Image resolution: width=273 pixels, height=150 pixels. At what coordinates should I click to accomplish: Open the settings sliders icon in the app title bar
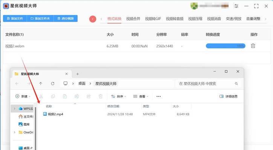[x=236, y=6]
